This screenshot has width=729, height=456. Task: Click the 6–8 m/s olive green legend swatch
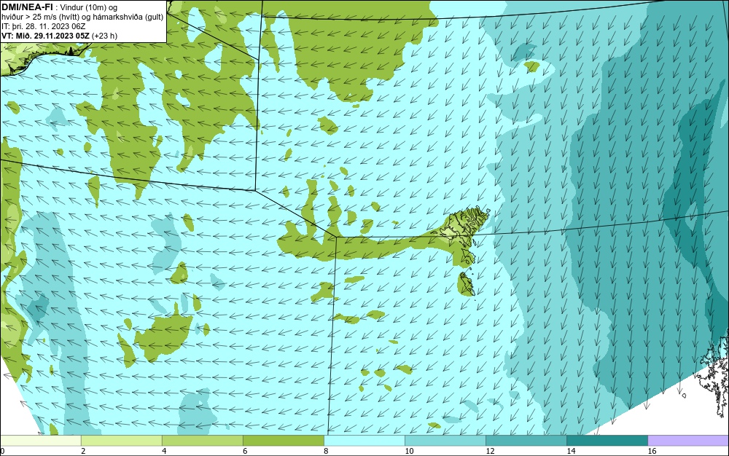(283, 440)
